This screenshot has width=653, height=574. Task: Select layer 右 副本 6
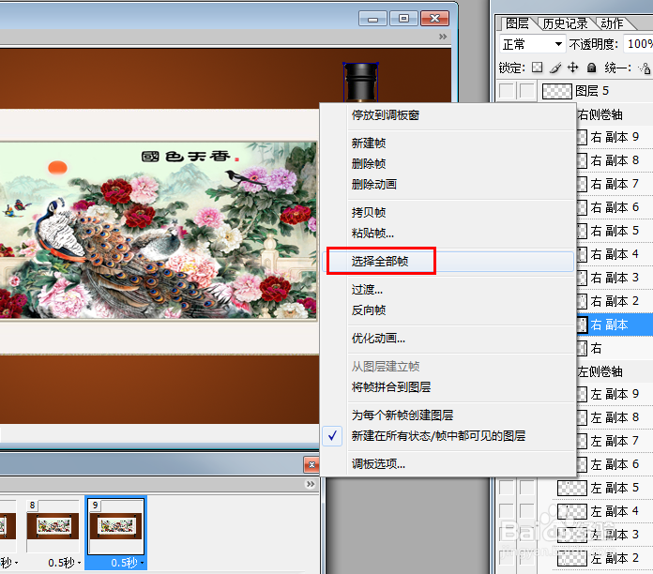[x=615, y=207]
